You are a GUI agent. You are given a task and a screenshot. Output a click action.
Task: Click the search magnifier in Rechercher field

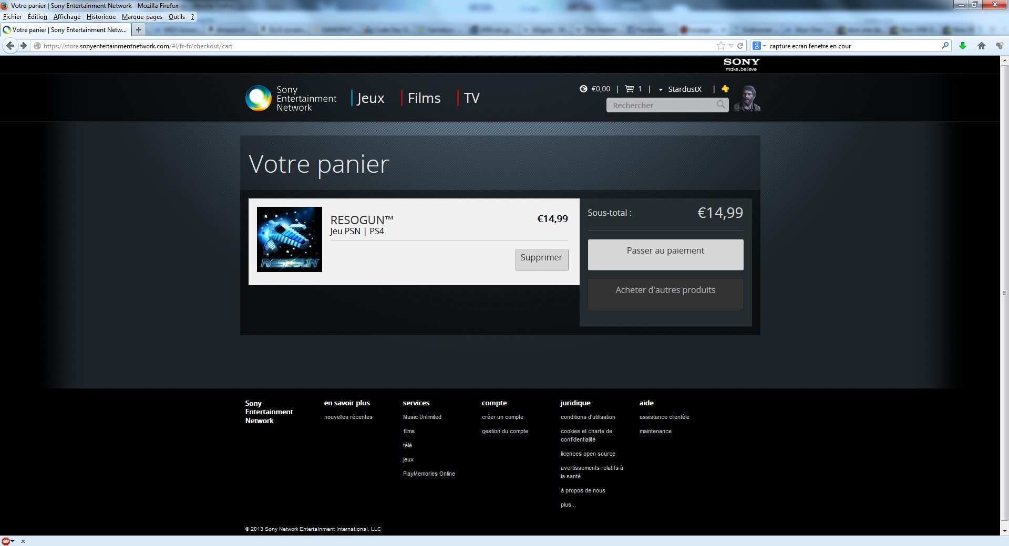[x=721, y=105]
